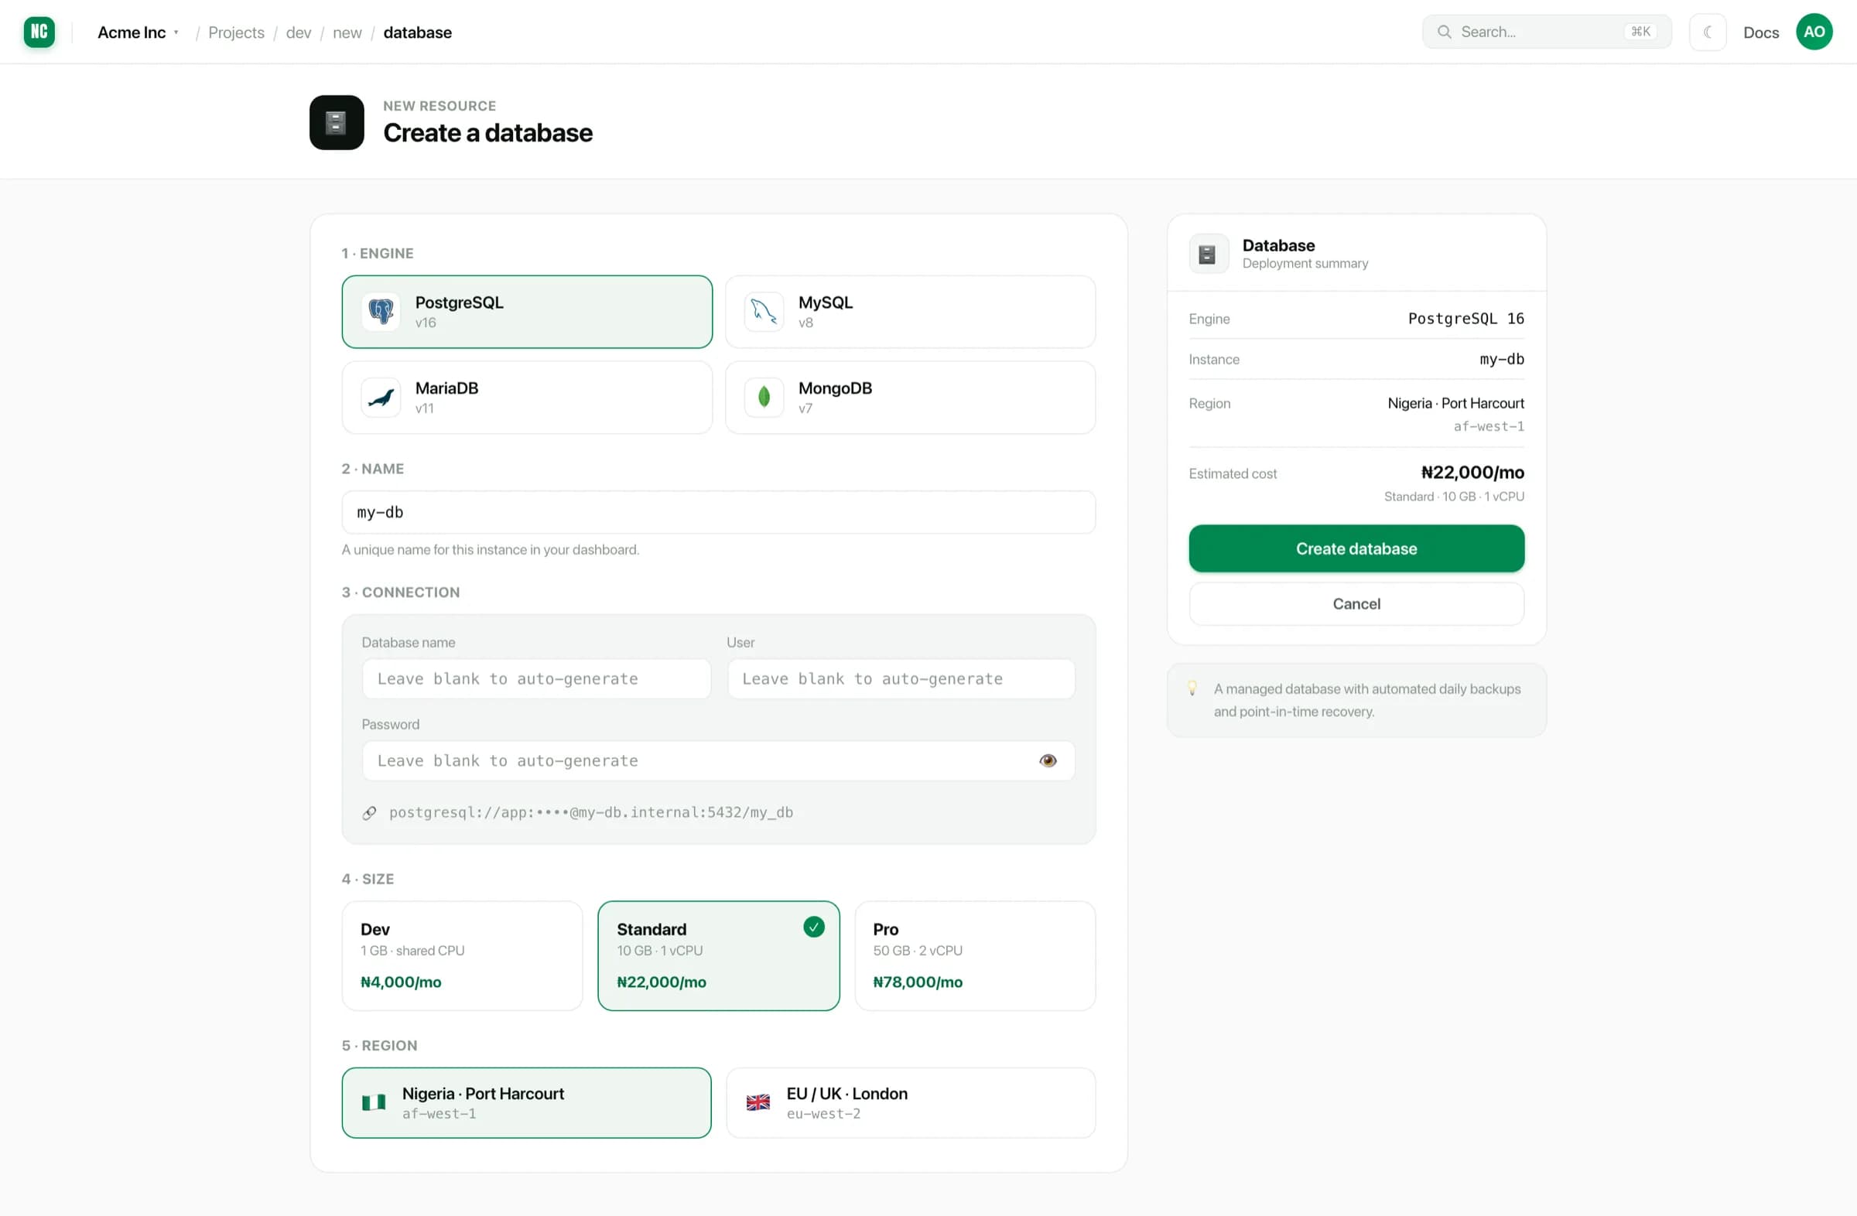
Task: Click the NC logo in the header
Action: (x=39, y=32)
